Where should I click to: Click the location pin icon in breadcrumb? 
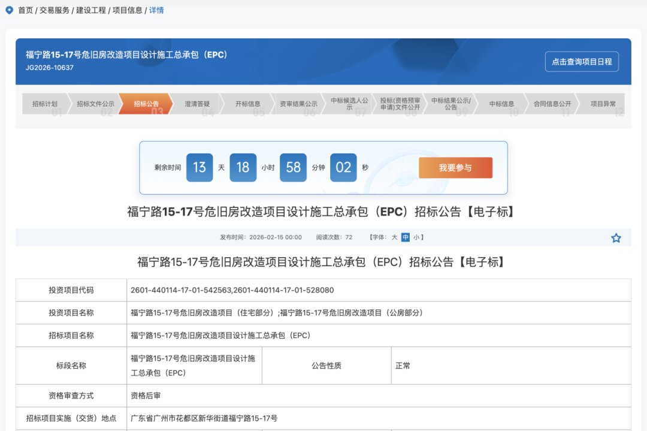pyautogui.click(x=9, y=10)
